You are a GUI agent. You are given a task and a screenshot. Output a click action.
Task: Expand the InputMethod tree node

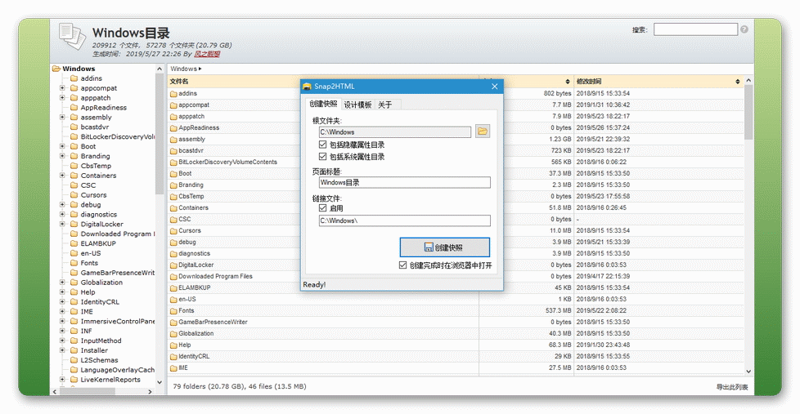click(x=62, y=341)
